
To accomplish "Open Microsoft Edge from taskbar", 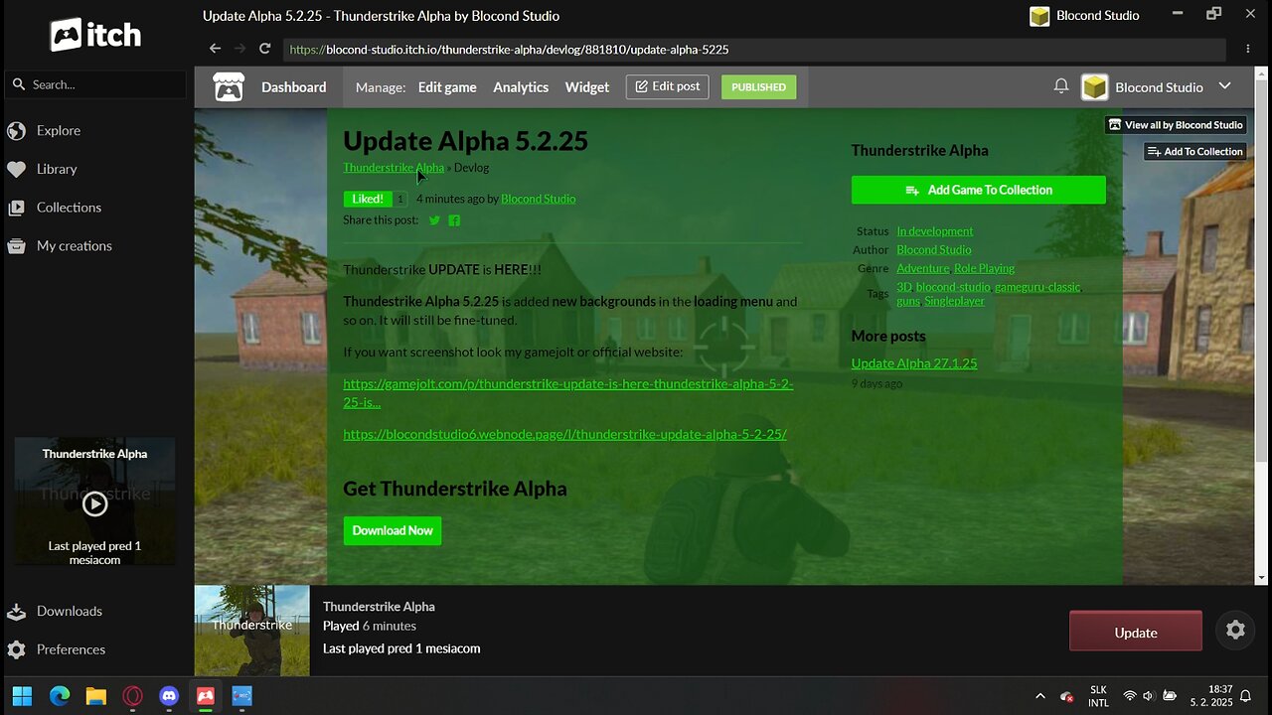I will (x=60, y=696).
